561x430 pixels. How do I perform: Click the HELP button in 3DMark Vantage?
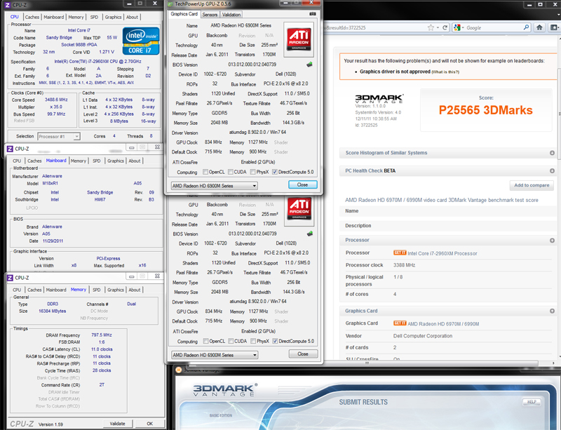(532, 402)
